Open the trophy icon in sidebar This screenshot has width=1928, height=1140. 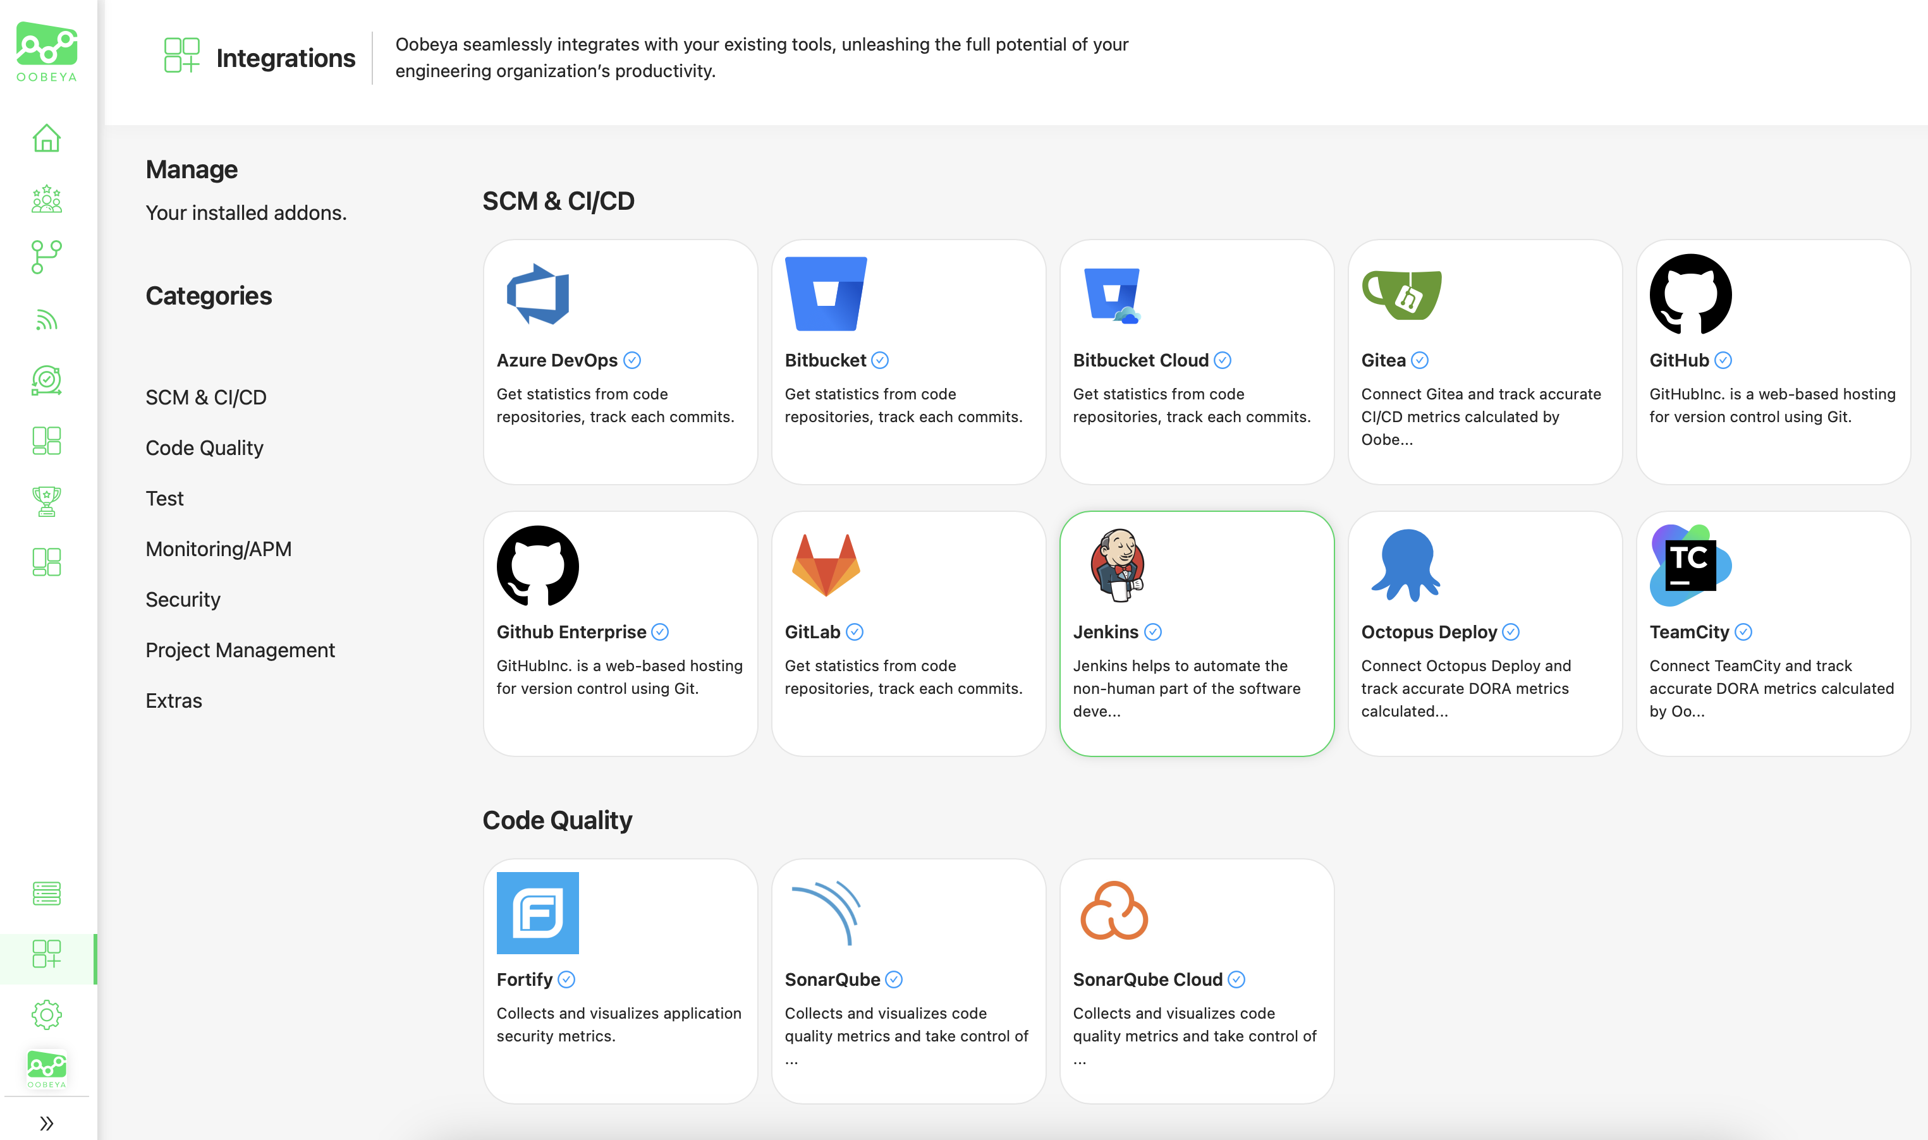(46, 502)
